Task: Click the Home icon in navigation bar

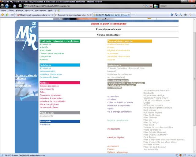Action: tap(15, 6)
